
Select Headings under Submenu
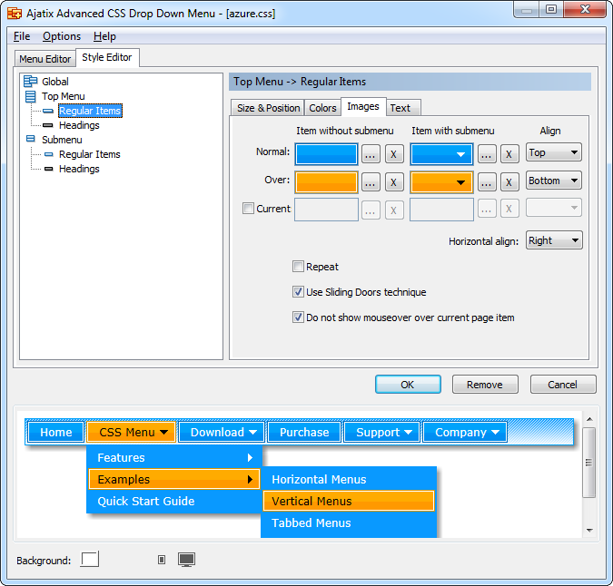click(x=79, y=169)
